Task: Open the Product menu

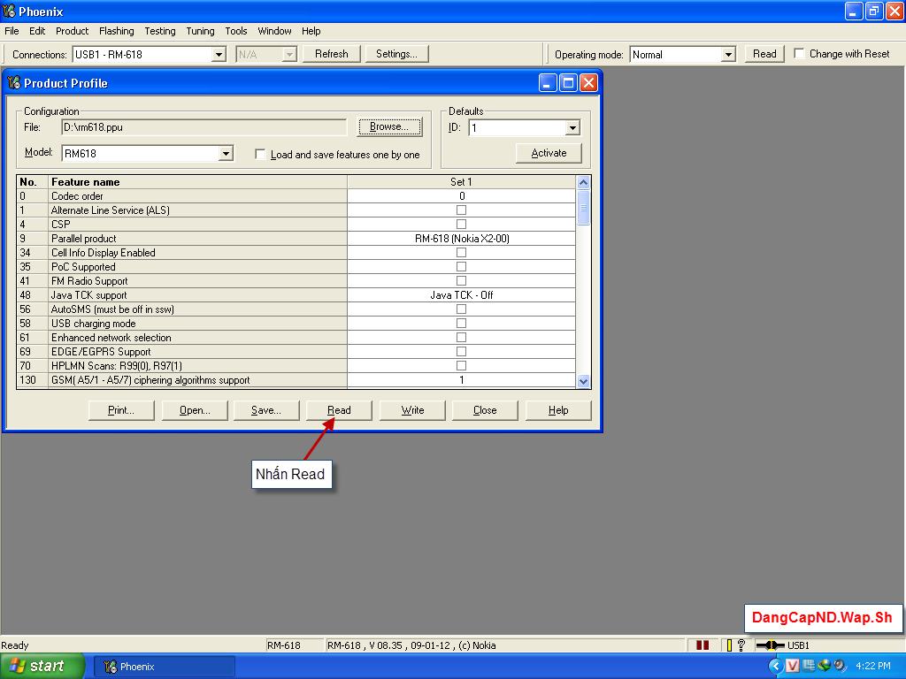Action: tap(73, 31)
